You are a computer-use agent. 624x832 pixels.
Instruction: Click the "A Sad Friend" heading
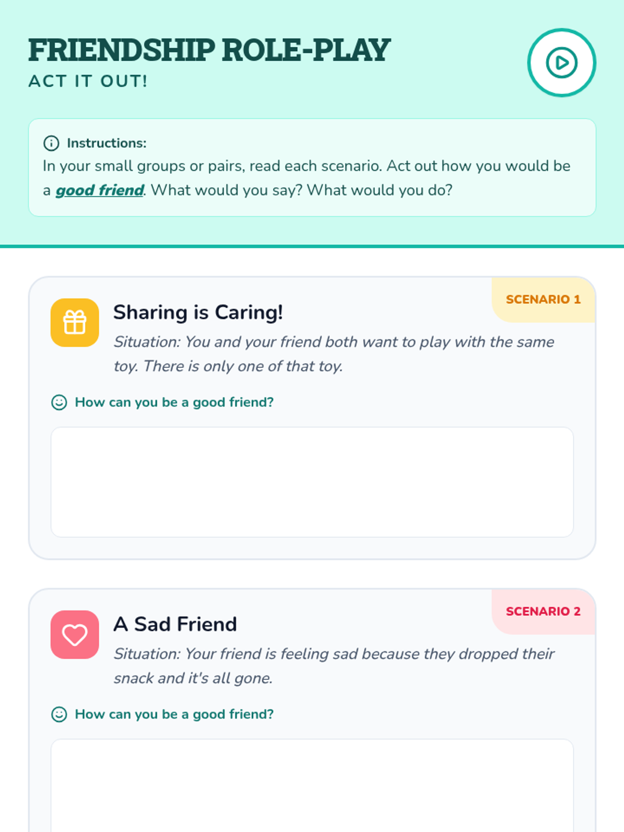click(175, 624)
